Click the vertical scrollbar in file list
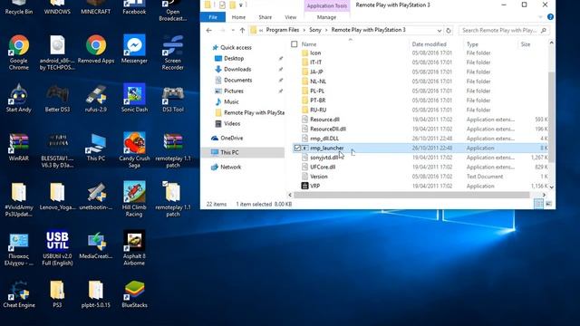 [x=551, y=117]
